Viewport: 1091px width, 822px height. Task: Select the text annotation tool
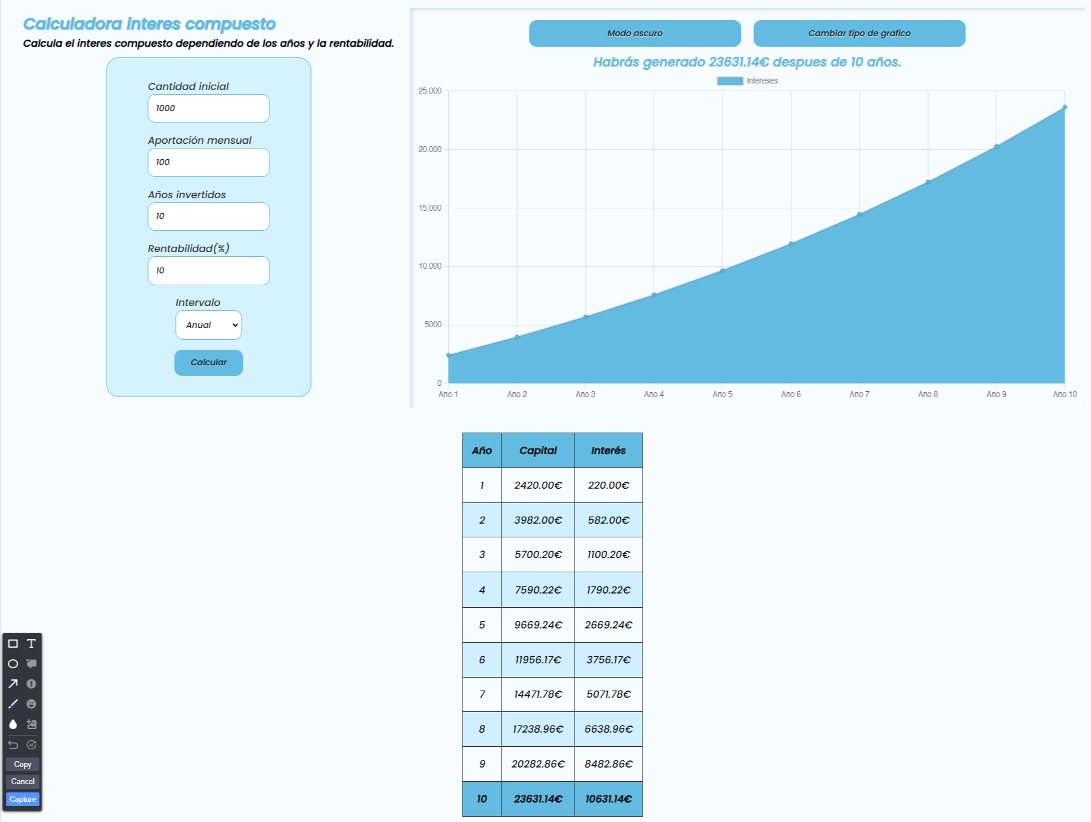coord(31,644)
